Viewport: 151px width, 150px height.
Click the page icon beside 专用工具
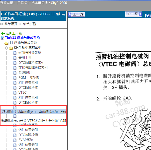(x=15, y=58)
